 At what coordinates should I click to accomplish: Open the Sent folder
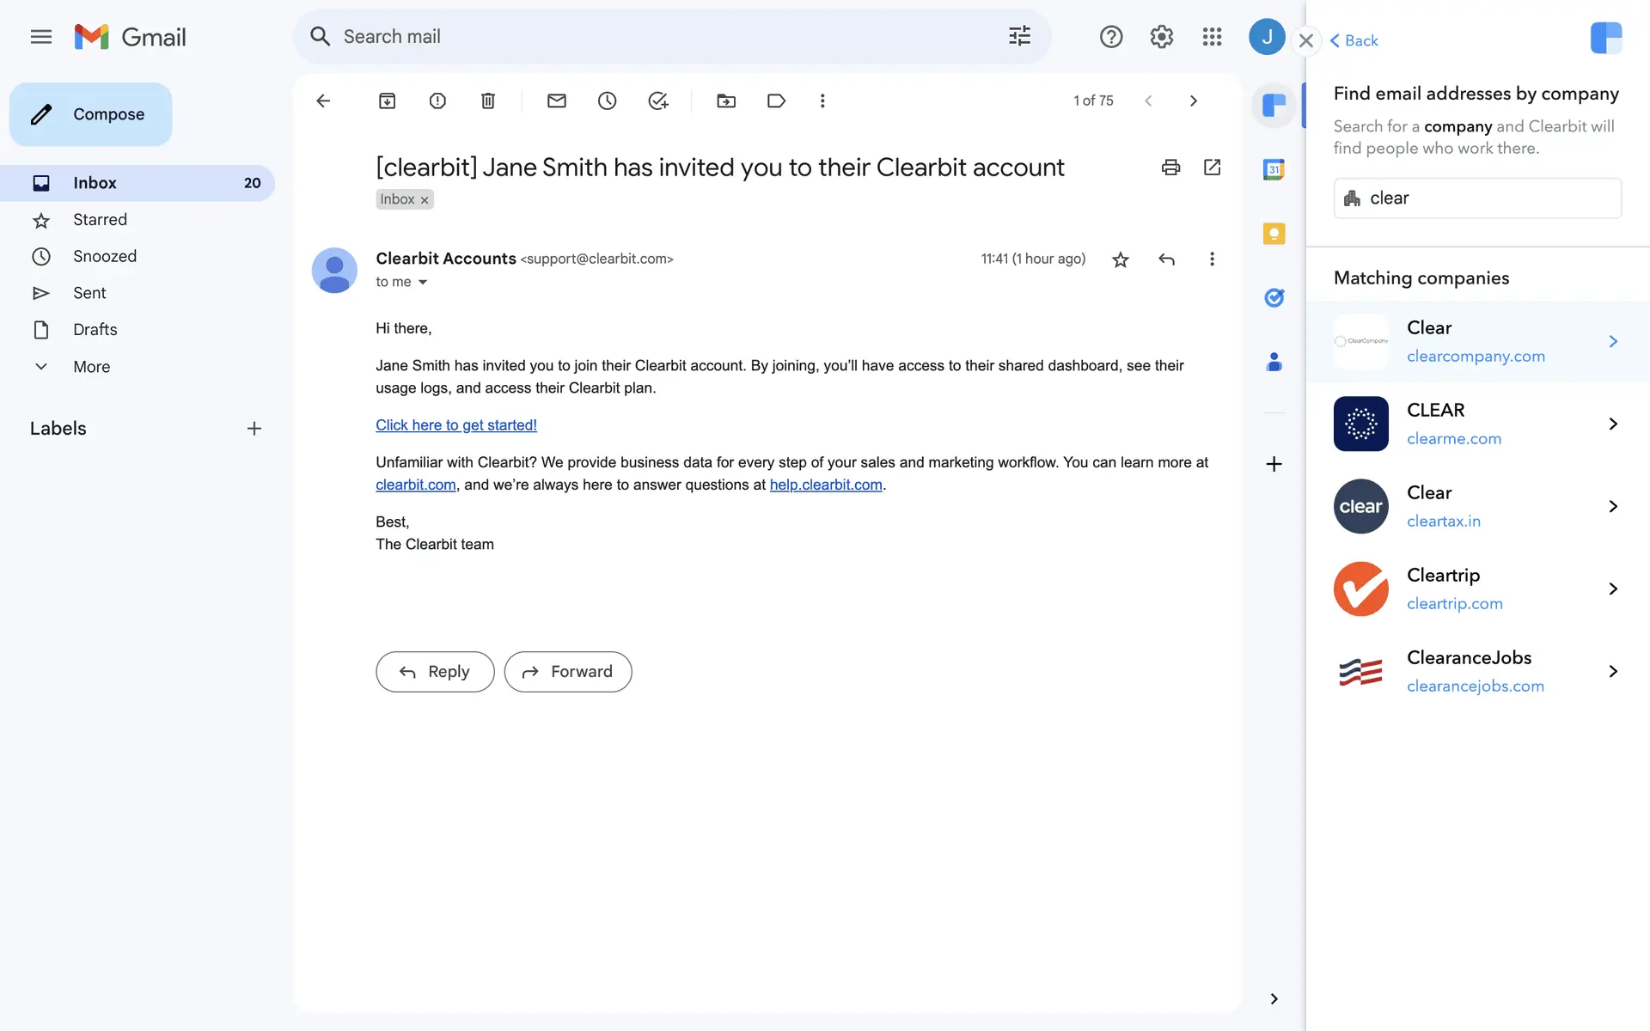89,293
